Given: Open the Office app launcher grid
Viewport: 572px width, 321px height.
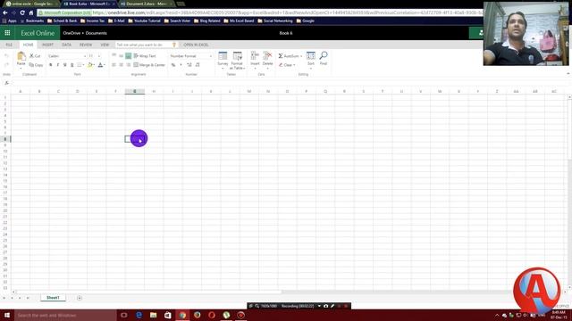Looking at the screenshot, I should tap(7, 33).
